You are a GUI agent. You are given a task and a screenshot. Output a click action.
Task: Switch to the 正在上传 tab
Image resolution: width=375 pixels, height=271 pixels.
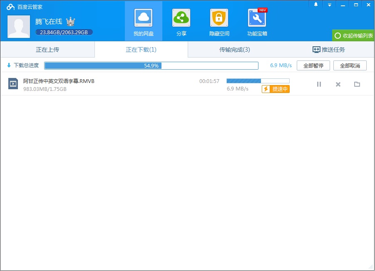[47, 50]
